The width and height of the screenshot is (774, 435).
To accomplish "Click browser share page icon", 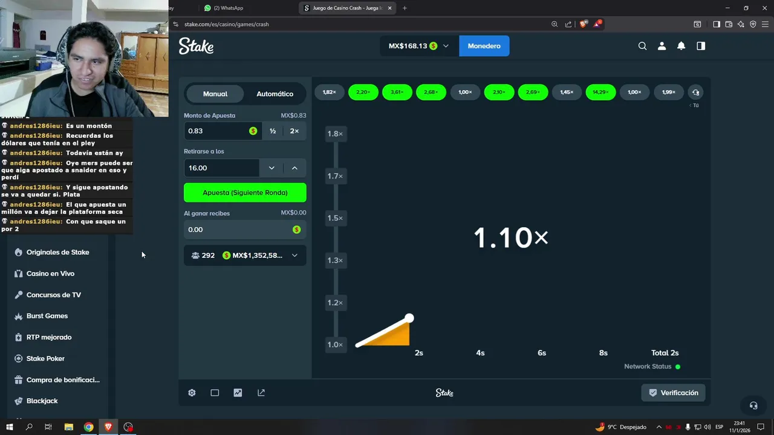I will coord(568,24).
